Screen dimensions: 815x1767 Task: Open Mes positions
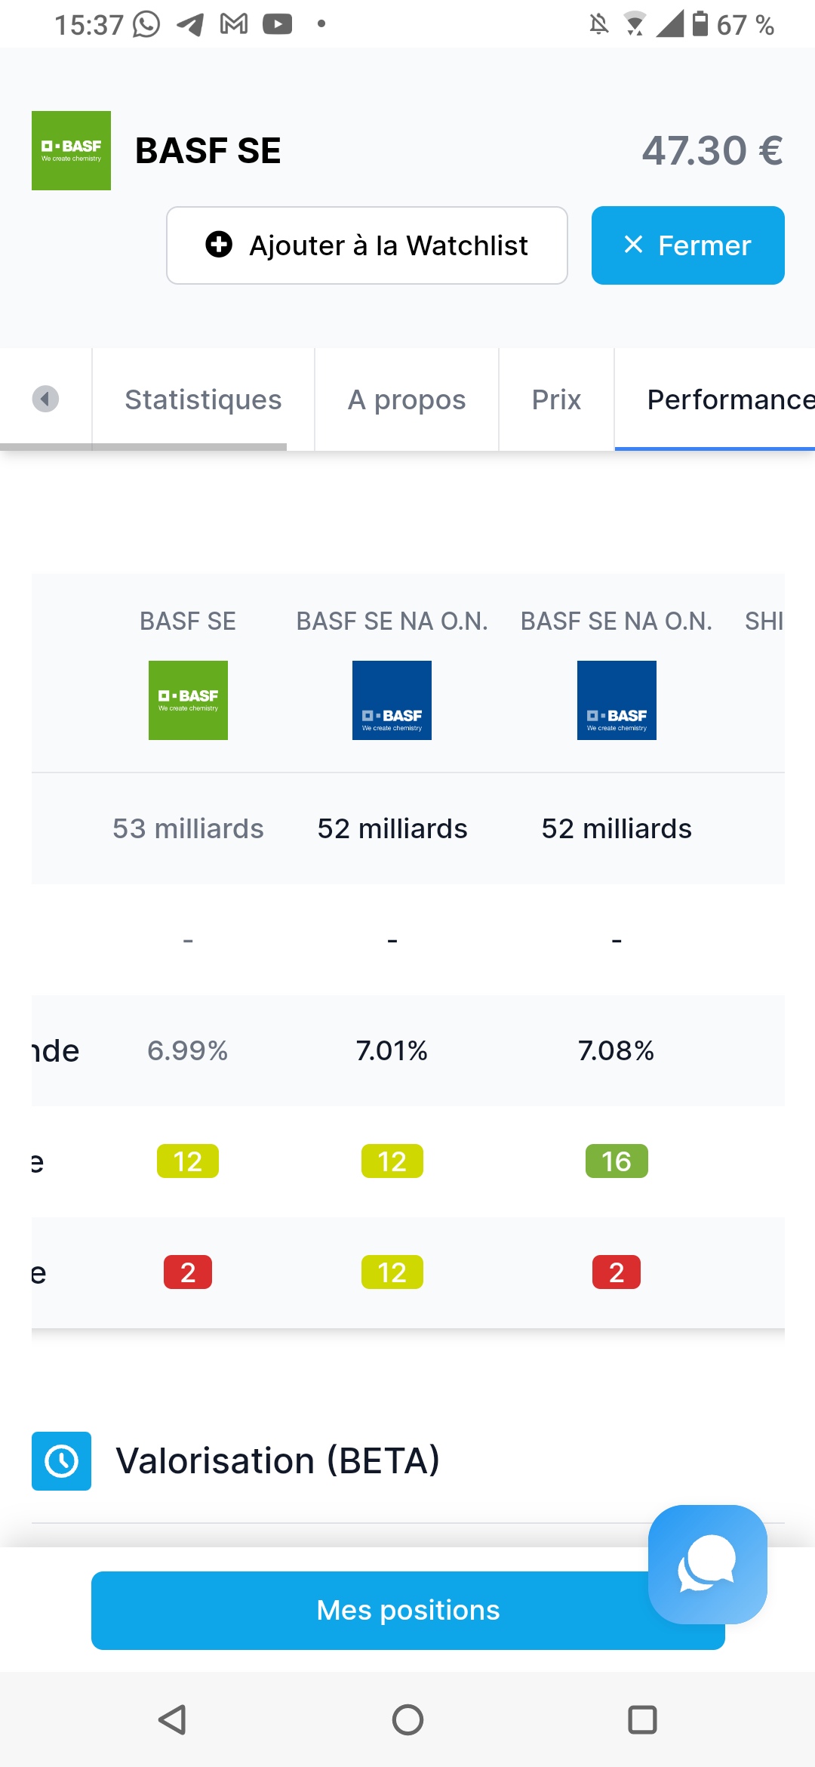point(408,1611)
